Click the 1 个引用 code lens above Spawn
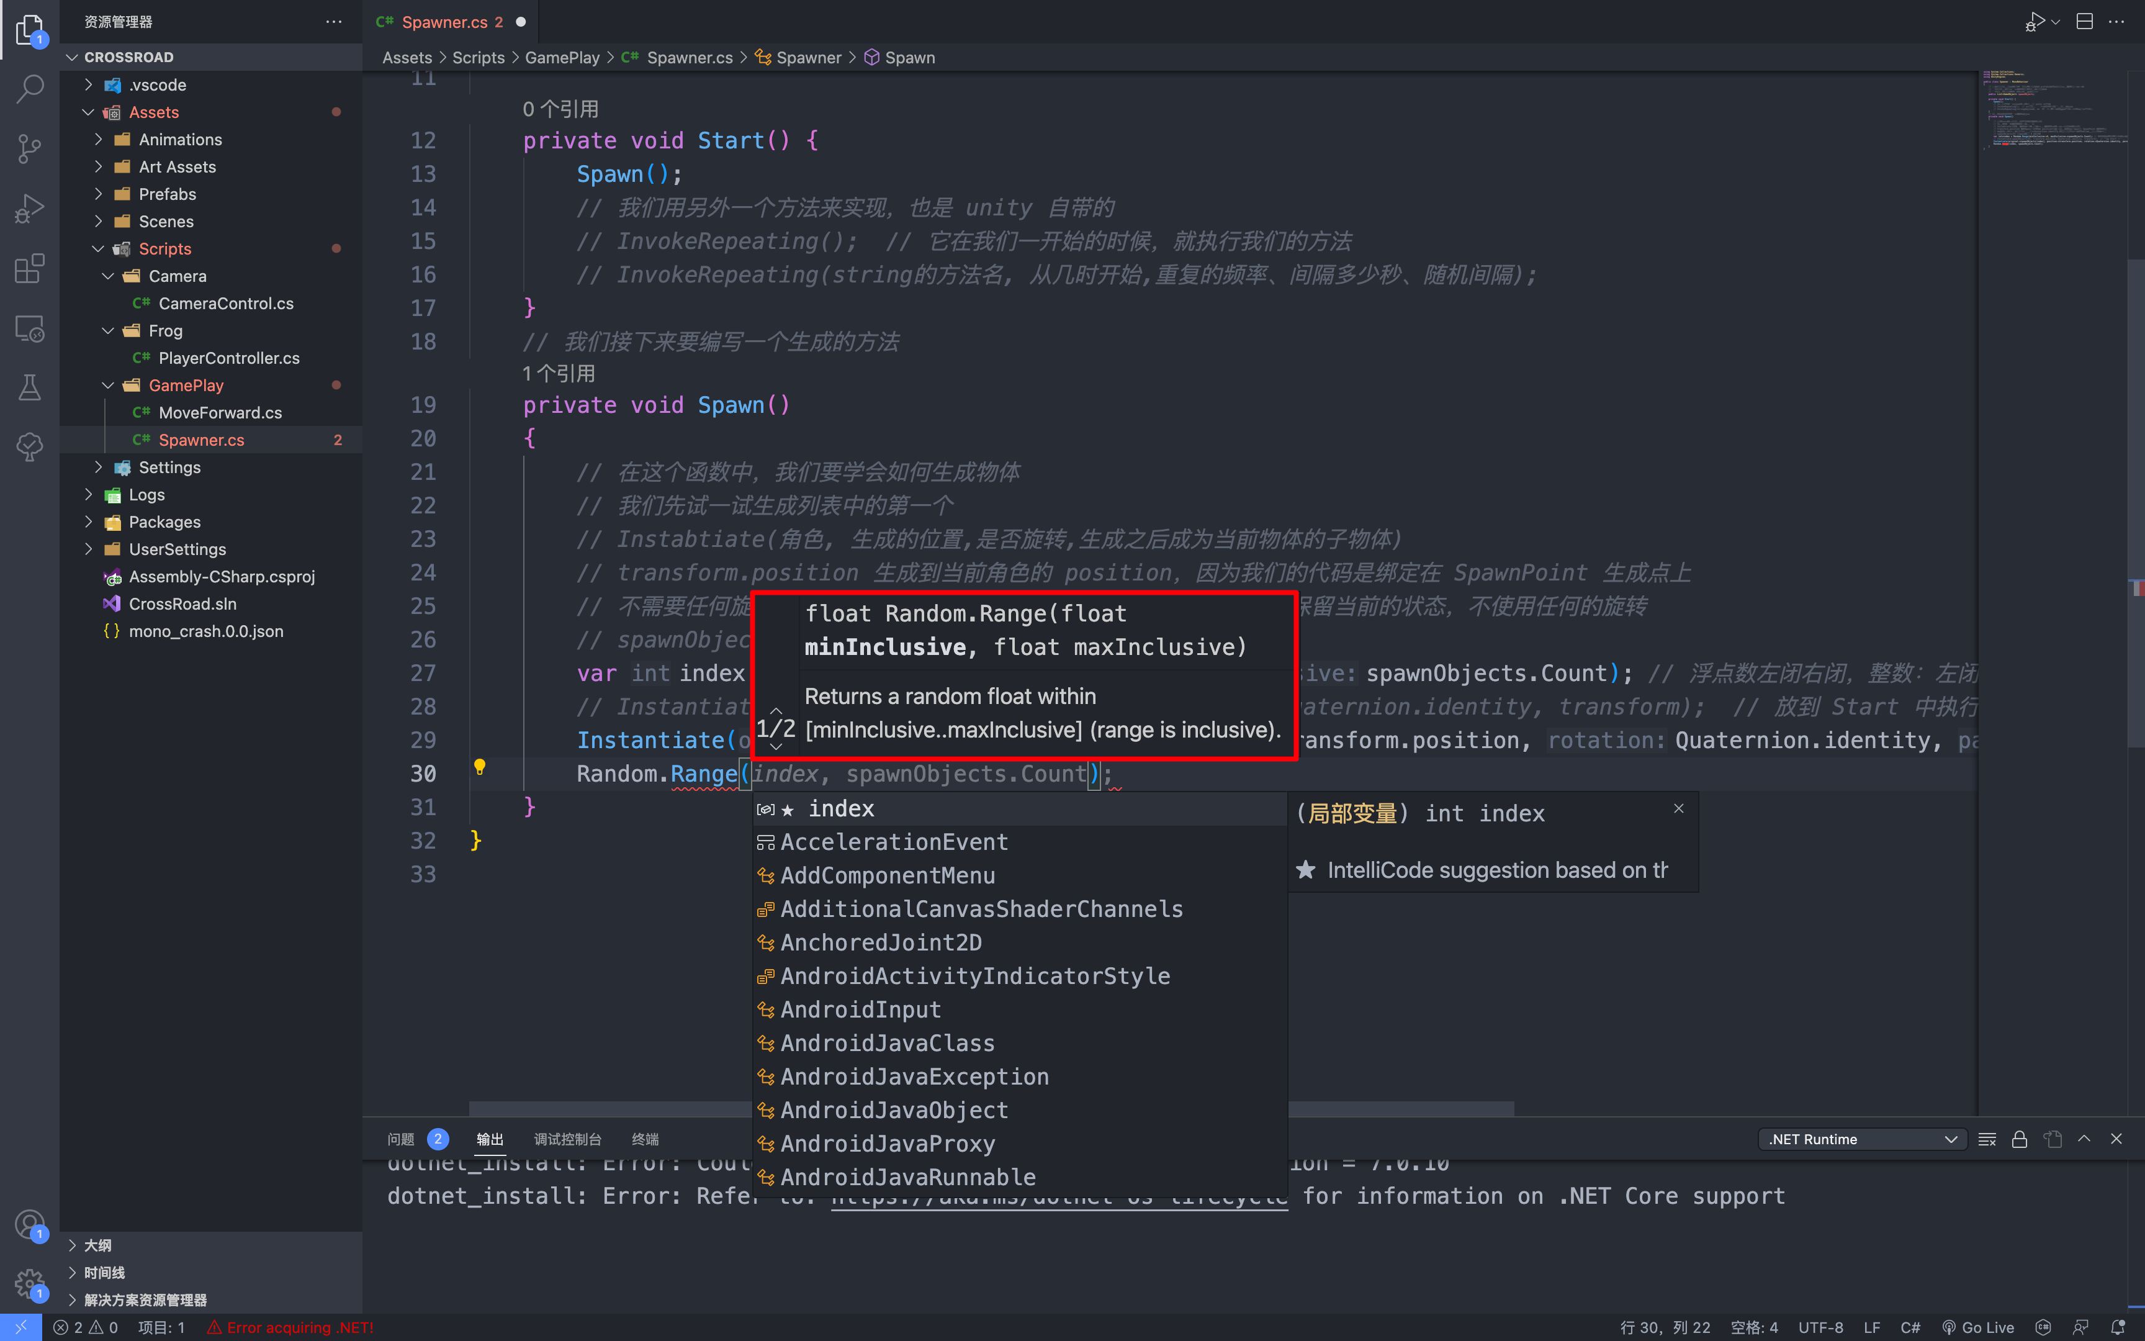This screenshot has width=2145, height=1341. tap(559, 373)
